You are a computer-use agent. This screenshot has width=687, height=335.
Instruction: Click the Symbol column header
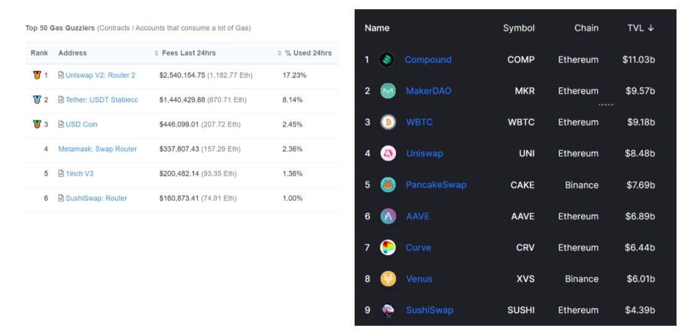pos(519,28)
